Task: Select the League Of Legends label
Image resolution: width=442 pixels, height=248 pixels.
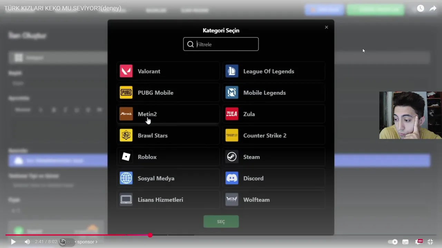Action: pyautogui.click(x=269, y=71)
